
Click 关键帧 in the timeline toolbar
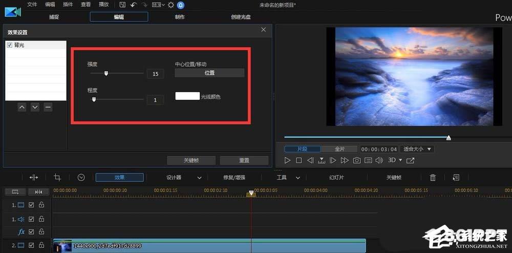point(394,177)
